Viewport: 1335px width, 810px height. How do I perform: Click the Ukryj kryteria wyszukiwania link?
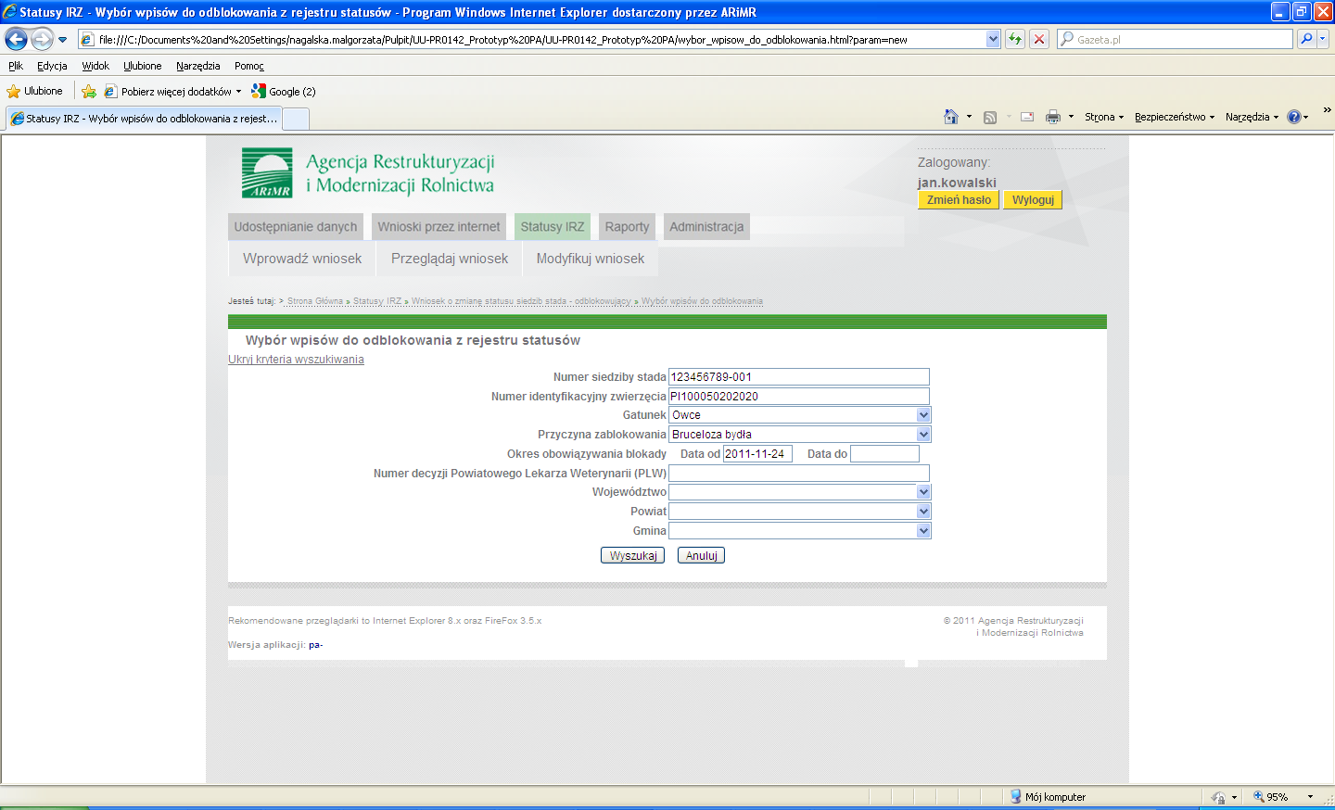tap(296, 360)
